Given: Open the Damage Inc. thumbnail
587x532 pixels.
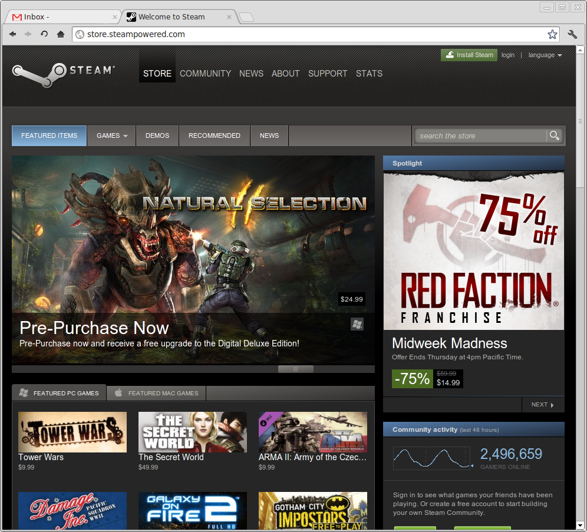Looking at the screenshot, I should click(x=72, y=511).
